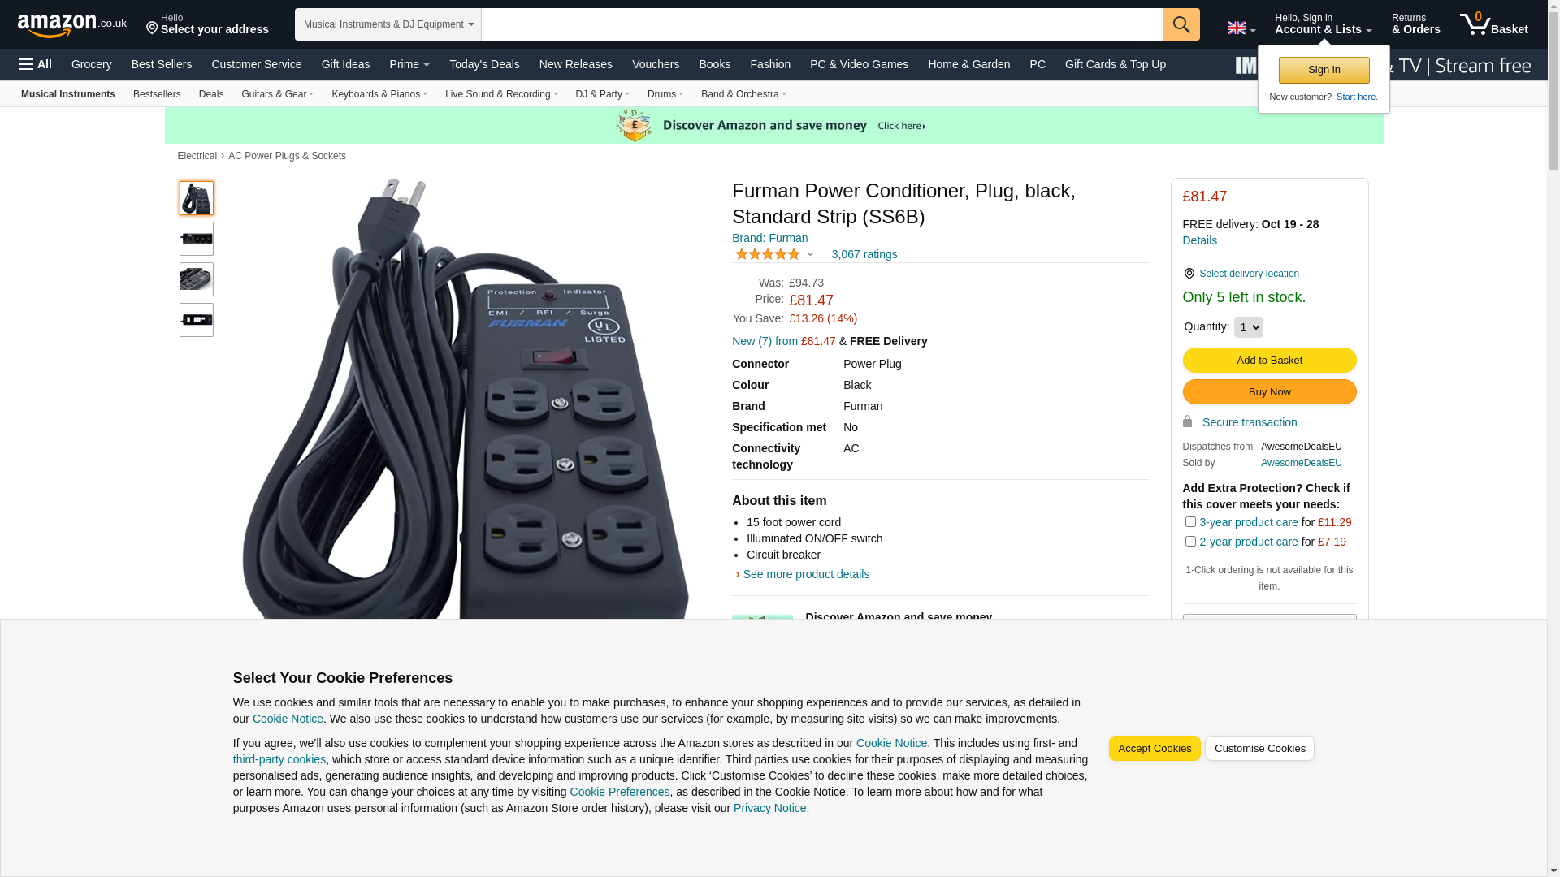
Task: Click the orange search magnifier button
Action: (x=1181, y=24)
